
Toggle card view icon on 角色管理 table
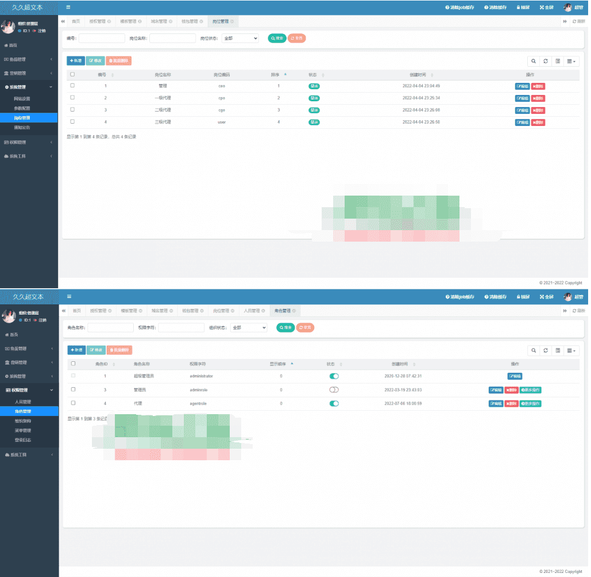click(558, 350)
